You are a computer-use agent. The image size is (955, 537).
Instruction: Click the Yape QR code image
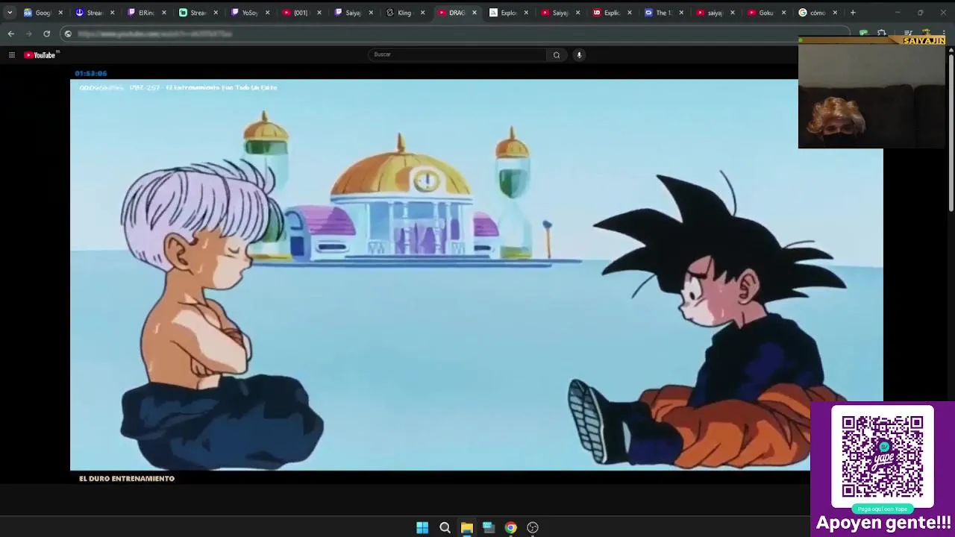pos(883,456)
